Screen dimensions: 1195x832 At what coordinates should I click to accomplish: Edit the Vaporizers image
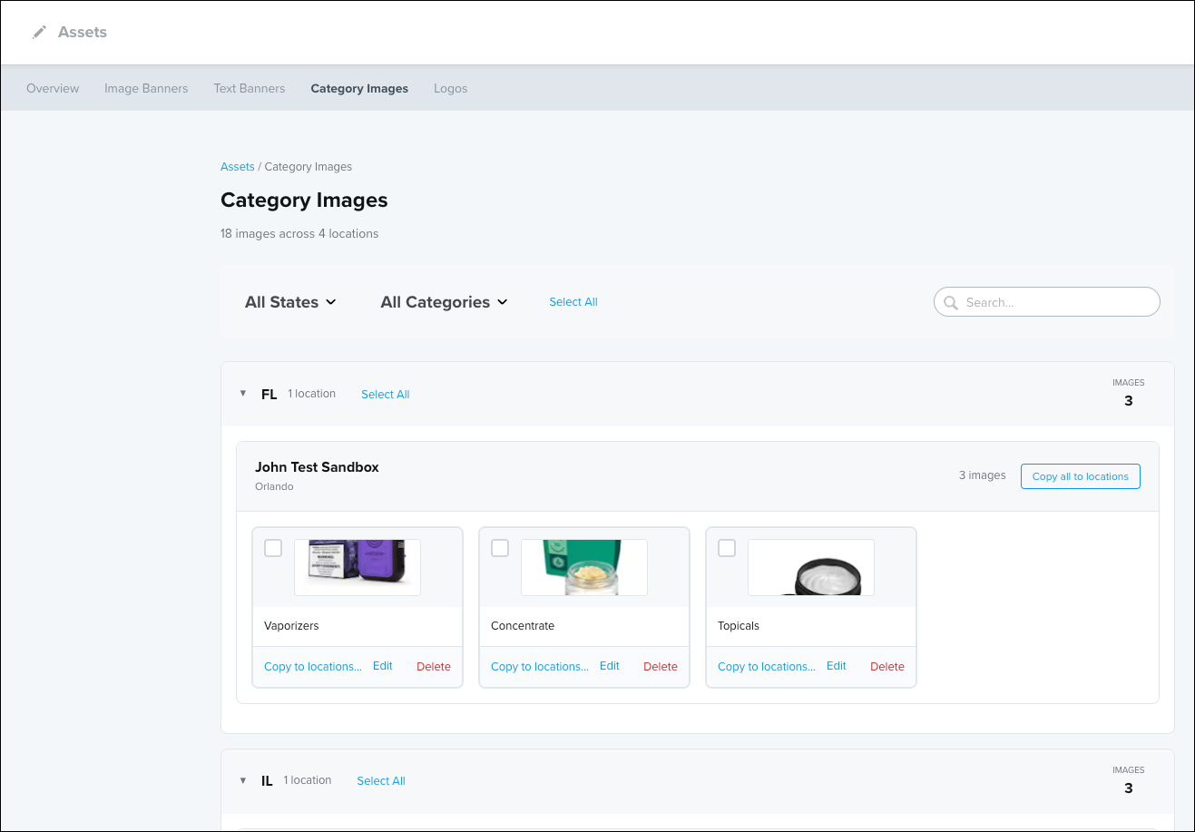click(x=383, y=666)
